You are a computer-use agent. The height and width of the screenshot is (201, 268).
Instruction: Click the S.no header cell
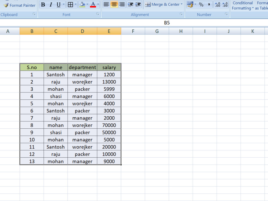(x=32, y=67)
